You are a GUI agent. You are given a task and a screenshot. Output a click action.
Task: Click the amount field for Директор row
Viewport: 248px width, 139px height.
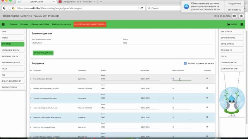click(182, 117)
